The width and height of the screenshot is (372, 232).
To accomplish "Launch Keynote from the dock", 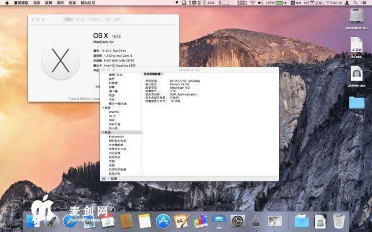I will click(x=219, y=221).
